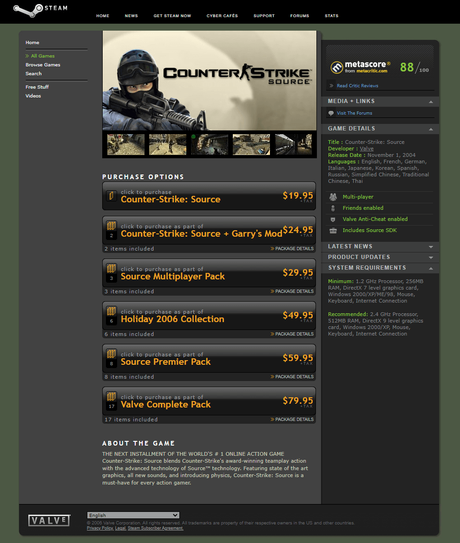Open the Steam Subscriber Agreement link
Image resolution: width=460 pixels, height=543 pixels.
(x=155, y=528)
